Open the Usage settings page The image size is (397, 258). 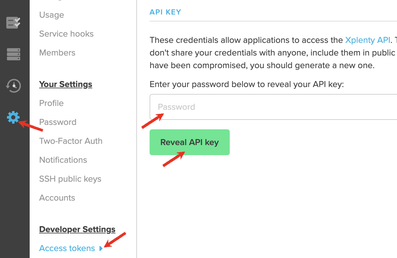[51, 15]
